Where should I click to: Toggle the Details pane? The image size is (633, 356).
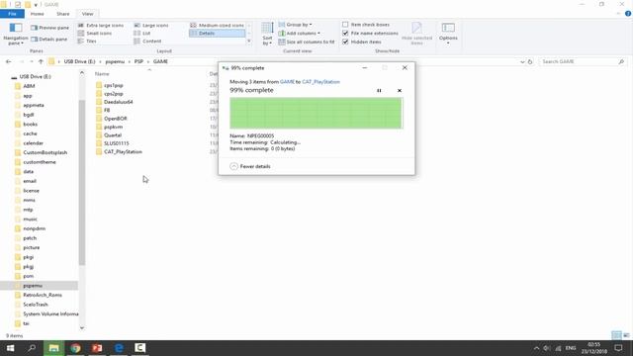click(48, 40)
